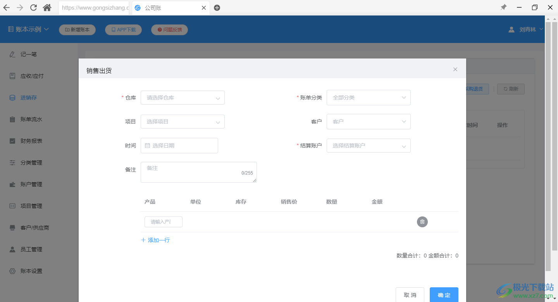The width and height of the screenshot is (558, 302).
Task: Close the 公司账 browser tab
Action: (204, 8)
